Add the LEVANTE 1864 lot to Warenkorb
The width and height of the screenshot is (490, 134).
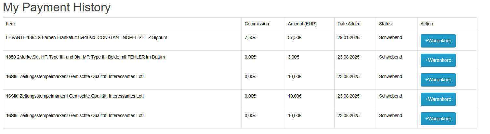coord(438,41)
